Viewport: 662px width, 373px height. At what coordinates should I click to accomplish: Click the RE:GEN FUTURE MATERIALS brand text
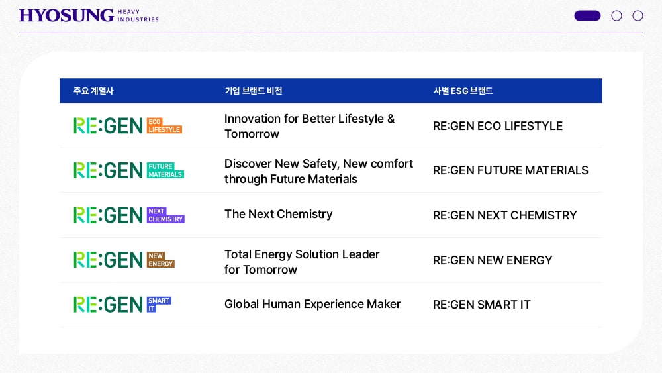(x=510, y=170)
